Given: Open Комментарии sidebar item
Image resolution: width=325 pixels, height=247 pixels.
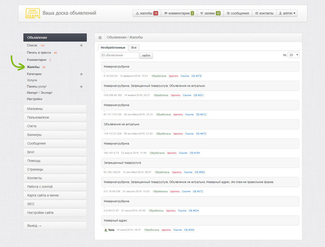Looking at the screenshot, I should (36, 60).
